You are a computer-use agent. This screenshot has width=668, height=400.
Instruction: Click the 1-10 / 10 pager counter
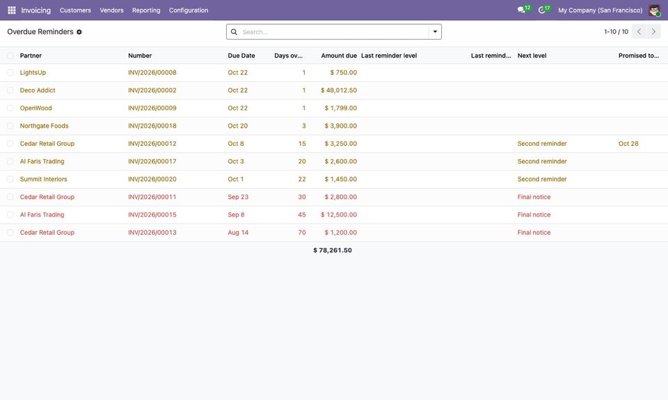(616, 32)
